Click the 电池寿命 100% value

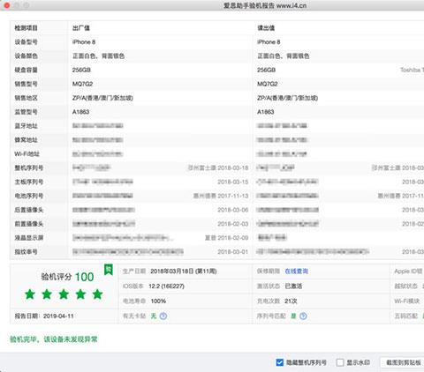[x=158, y=301]
